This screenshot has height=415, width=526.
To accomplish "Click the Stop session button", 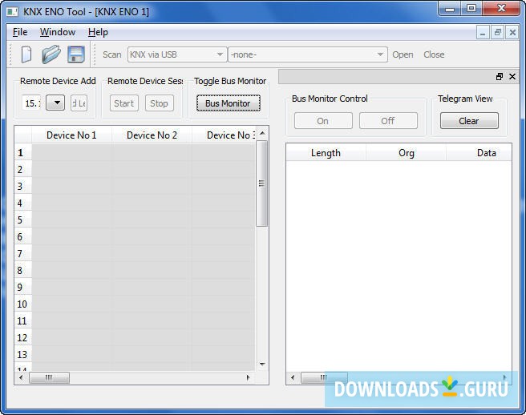I will point(160,103).
